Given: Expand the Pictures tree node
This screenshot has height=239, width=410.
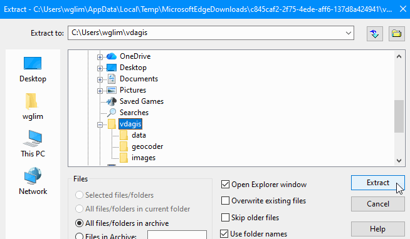Looking at the screenshot, I should (x=100, y=91).
